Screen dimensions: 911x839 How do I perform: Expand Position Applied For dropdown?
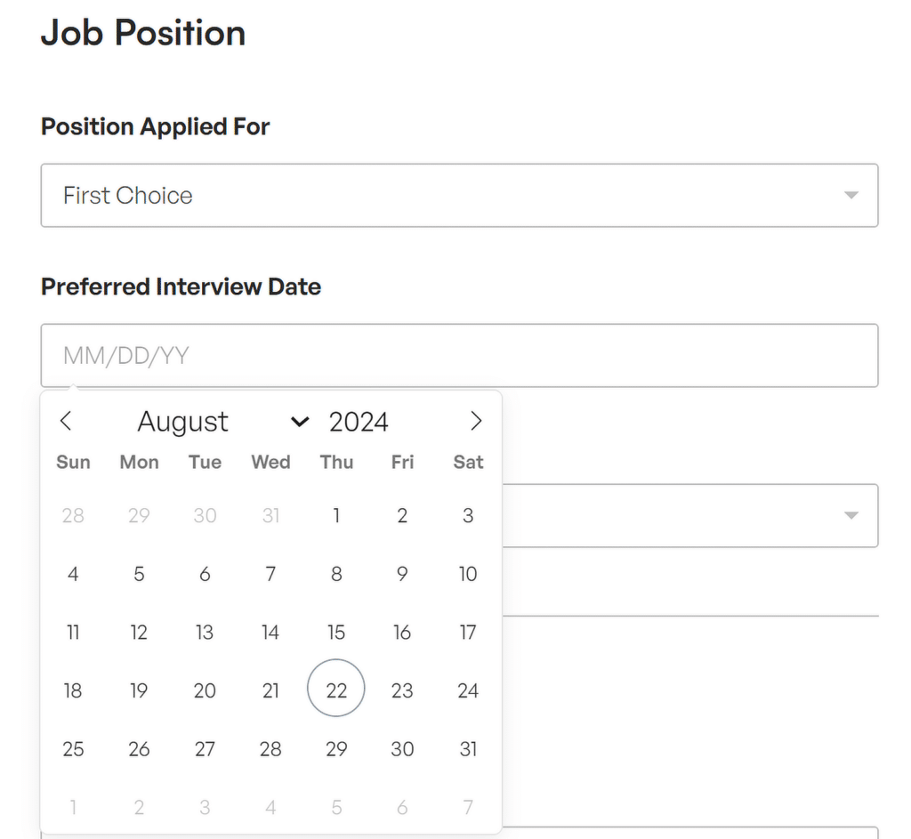click(x=459, y=195)
